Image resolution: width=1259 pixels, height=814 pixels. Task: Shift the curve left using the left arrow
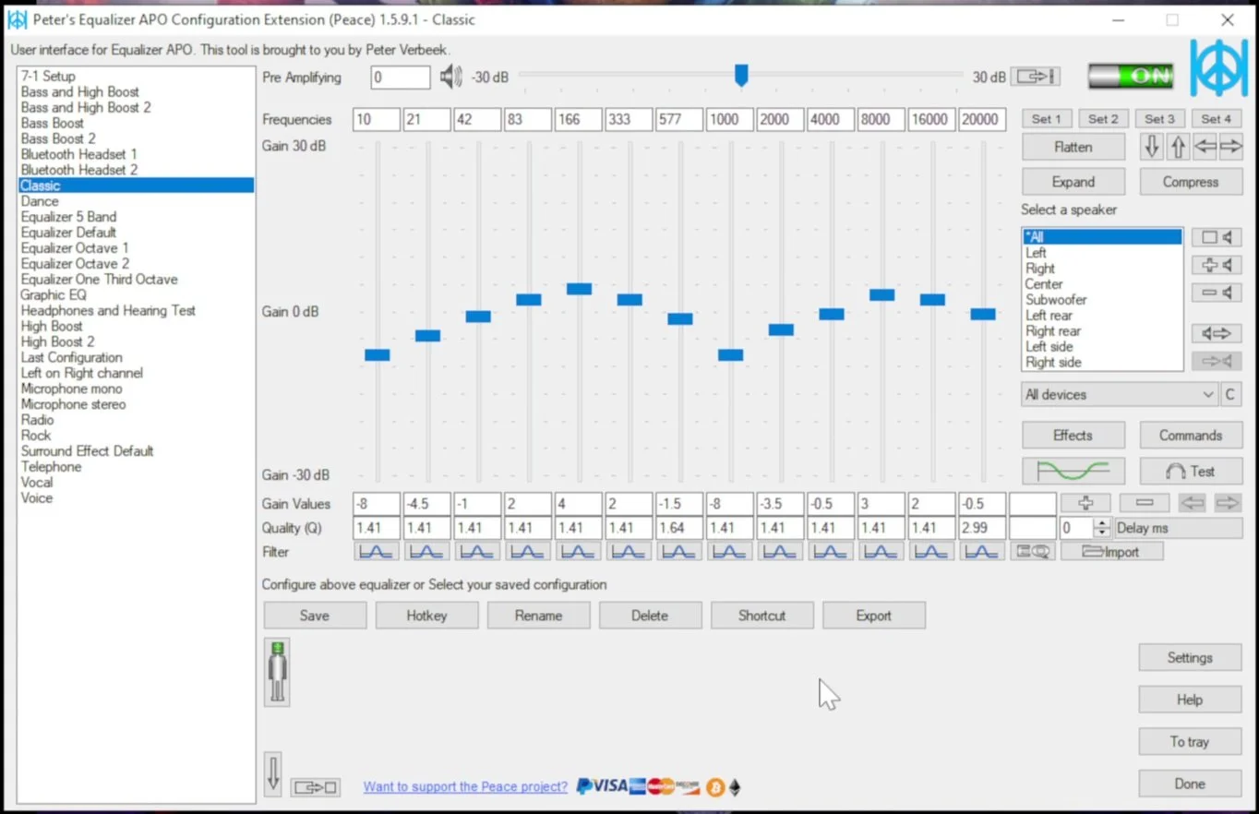[x=1205, y=147]
